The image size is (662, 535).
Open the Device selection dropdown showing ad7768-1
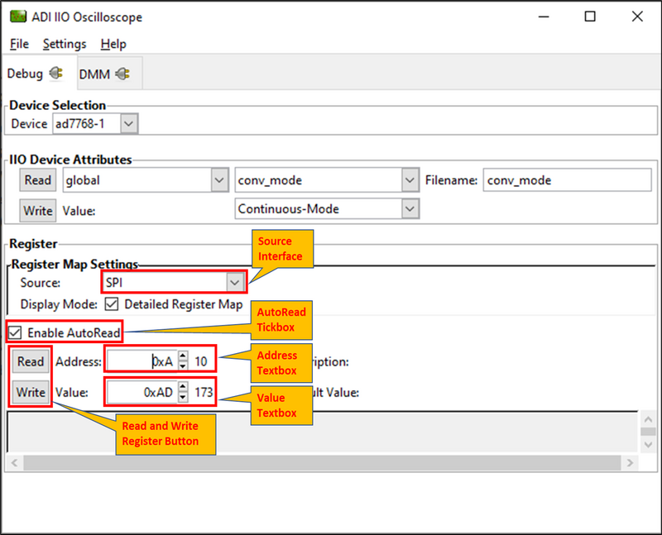pyautogui.click(x=128, y=122)
